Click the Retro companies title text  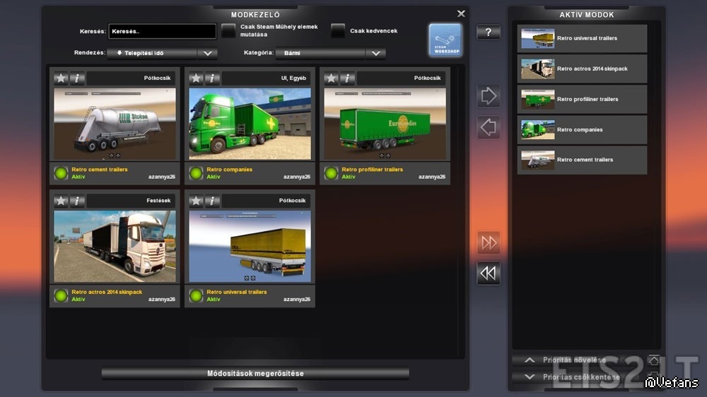(x=230, y=170)
